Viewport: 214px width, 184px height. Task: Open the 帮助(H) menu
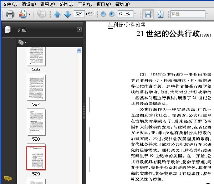click(x=122, y=4)
